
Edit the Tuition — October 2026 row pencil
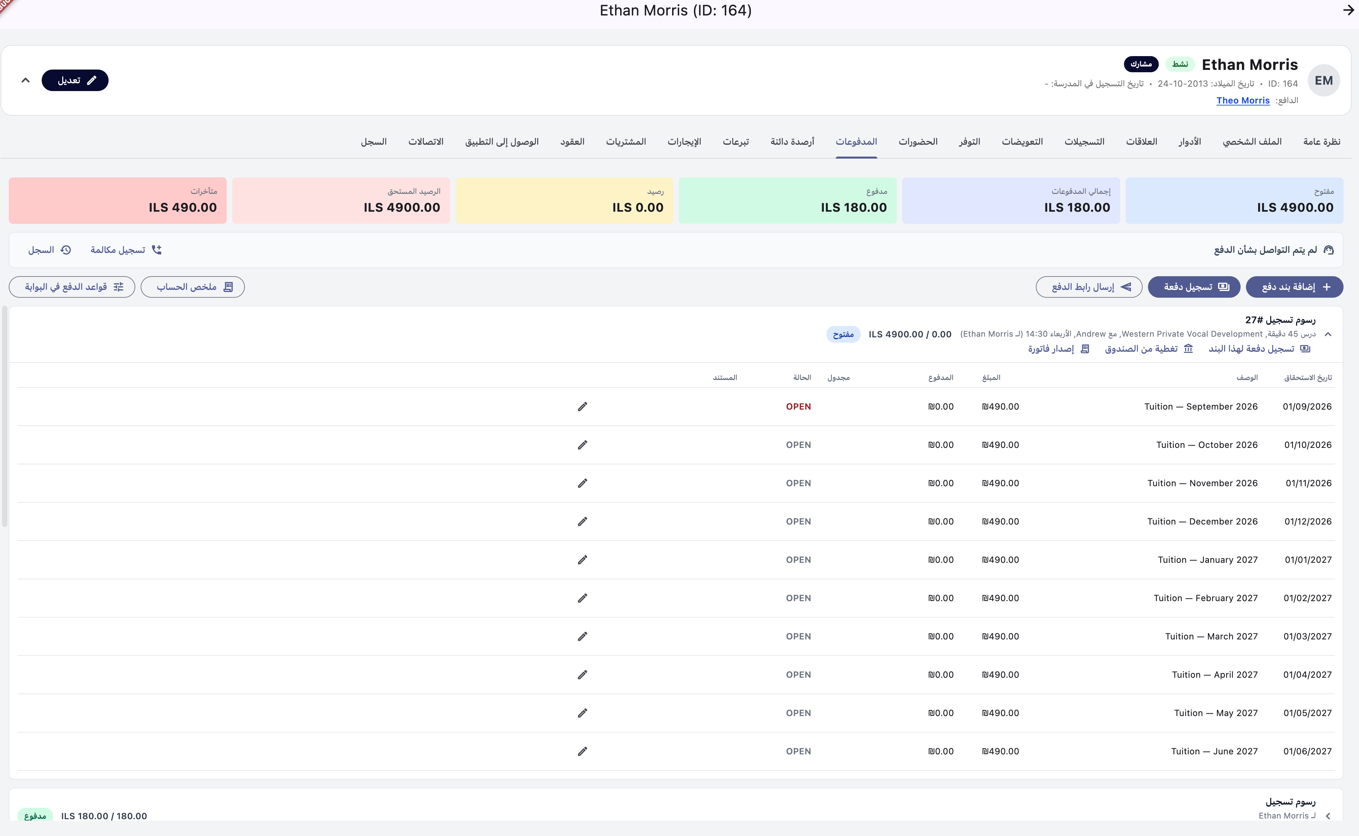point(582,445)
